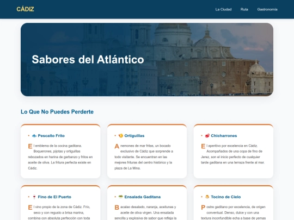Click the Tocino de Cielo description text
Image resolution: width=294 pixels, height=220 pixels.
233,212
